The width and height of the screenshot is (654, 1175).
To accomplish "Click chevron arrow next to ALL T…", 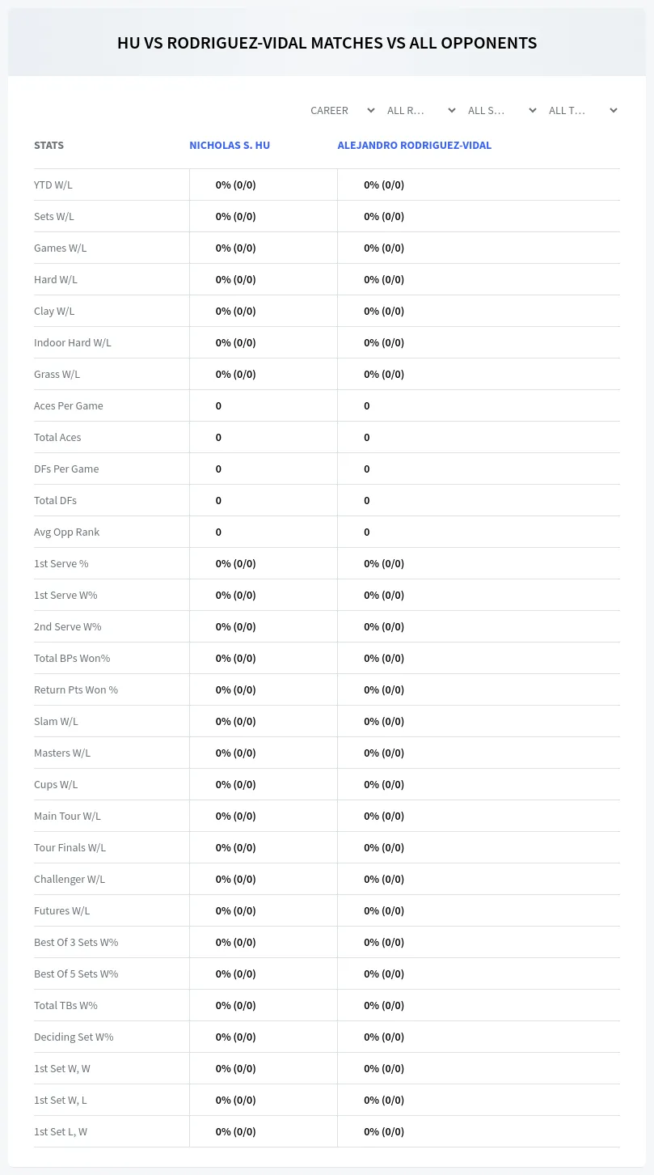I will [x=614, y=110].
